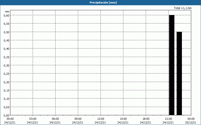Click the 21:00 time axis label
201x125 pixels.
(168, 119)
